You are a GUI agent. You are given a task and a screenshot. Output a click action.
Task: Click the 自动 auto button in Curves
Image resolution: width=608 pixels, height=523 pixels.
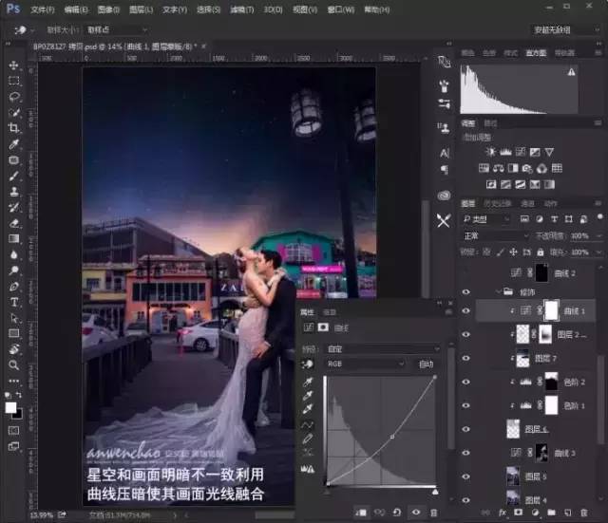coord(426,364)
